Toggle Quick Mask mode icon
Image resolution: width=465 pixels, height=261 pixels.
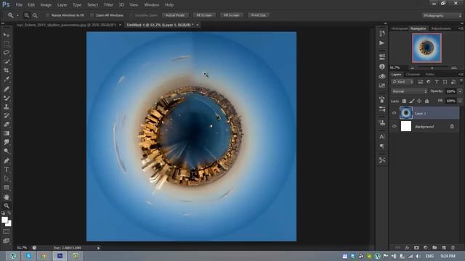(7, 232)
